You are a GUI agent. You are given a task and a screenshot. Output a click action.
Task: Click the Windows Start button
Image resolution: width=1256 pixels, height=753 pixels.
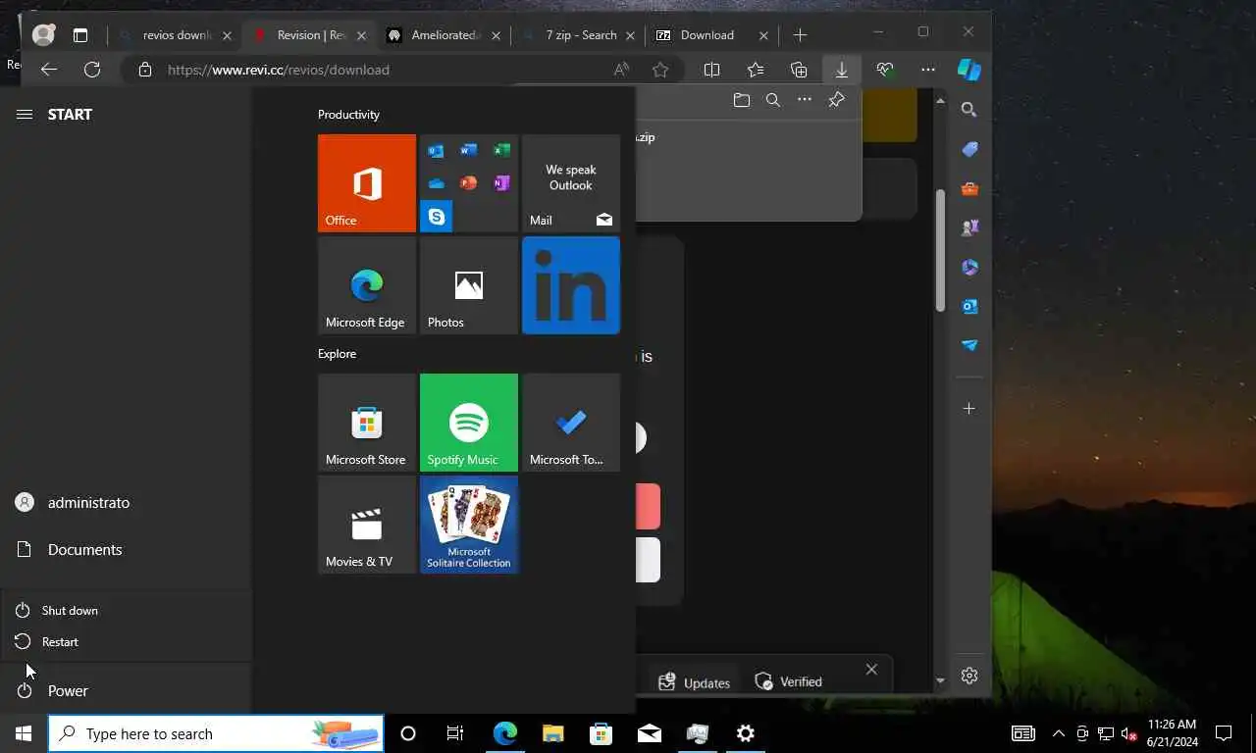pyautogui.click(x=24, y=733)
